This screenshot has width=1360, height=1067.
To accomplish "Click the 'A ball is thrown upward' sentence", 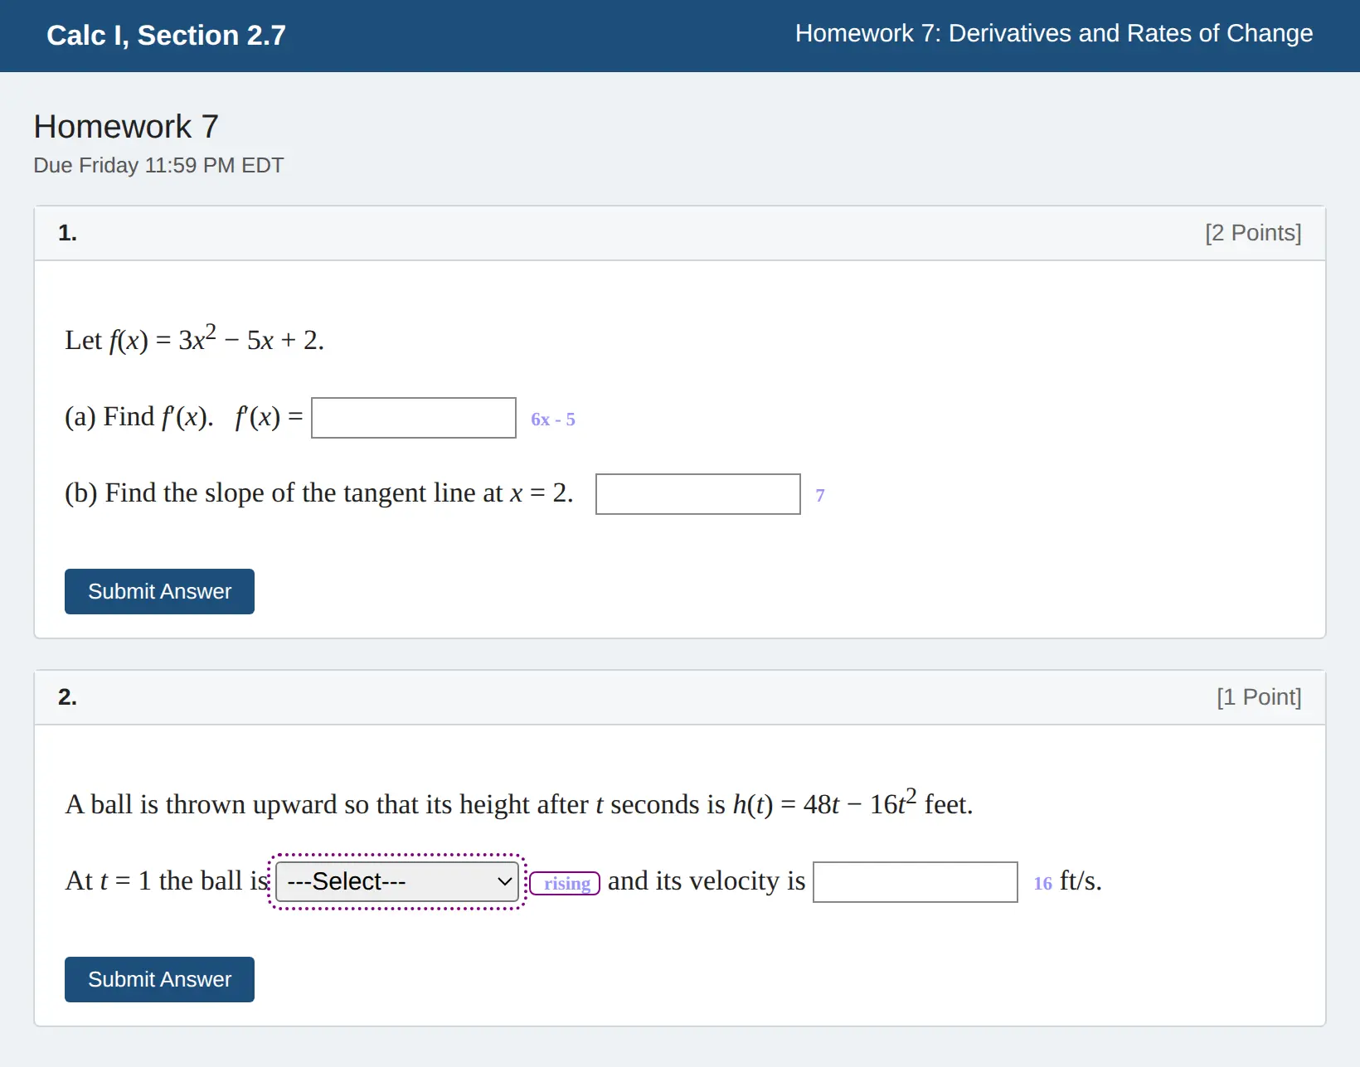I will (519, 803).
